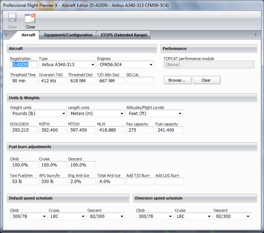Expand the aircraft Type dropdown
Viewport: 264px width, 233px height.
(68, 65)
